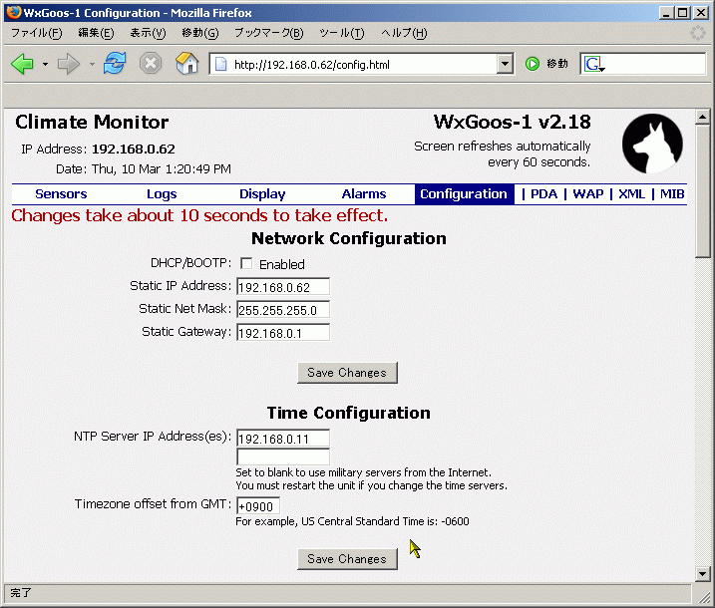Switch to the Display tab
This screenshot has width=715, height=608.
pos(262,194)
